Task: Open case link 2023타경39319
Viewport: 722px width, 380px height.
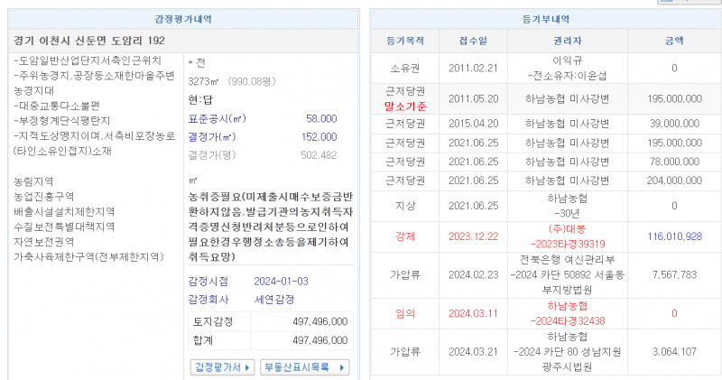Action: point(568,244)
